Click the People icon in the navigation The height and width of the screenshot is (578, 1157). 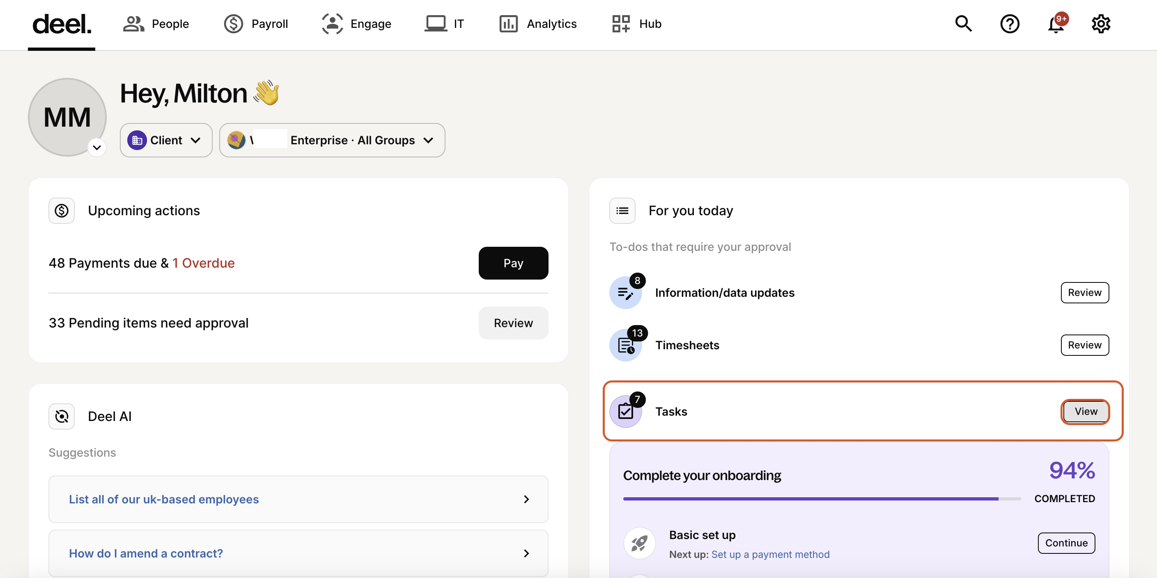(133, 24)
